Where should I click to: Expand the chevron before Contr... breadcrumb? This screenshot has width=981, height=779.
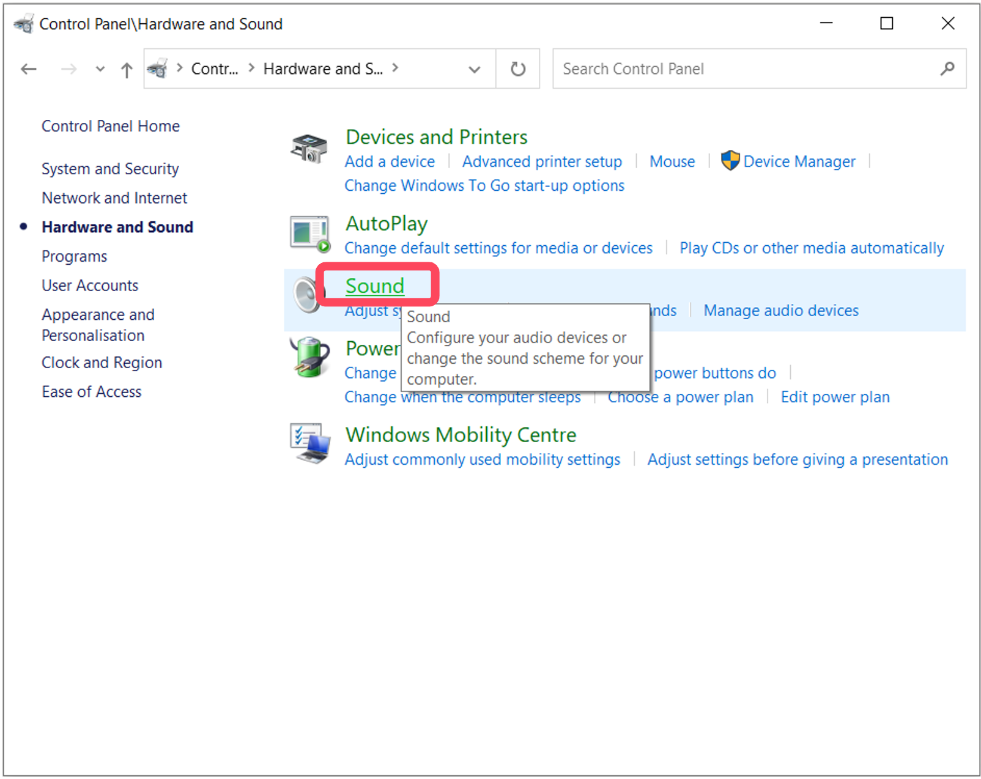click(x=180, y=68)
